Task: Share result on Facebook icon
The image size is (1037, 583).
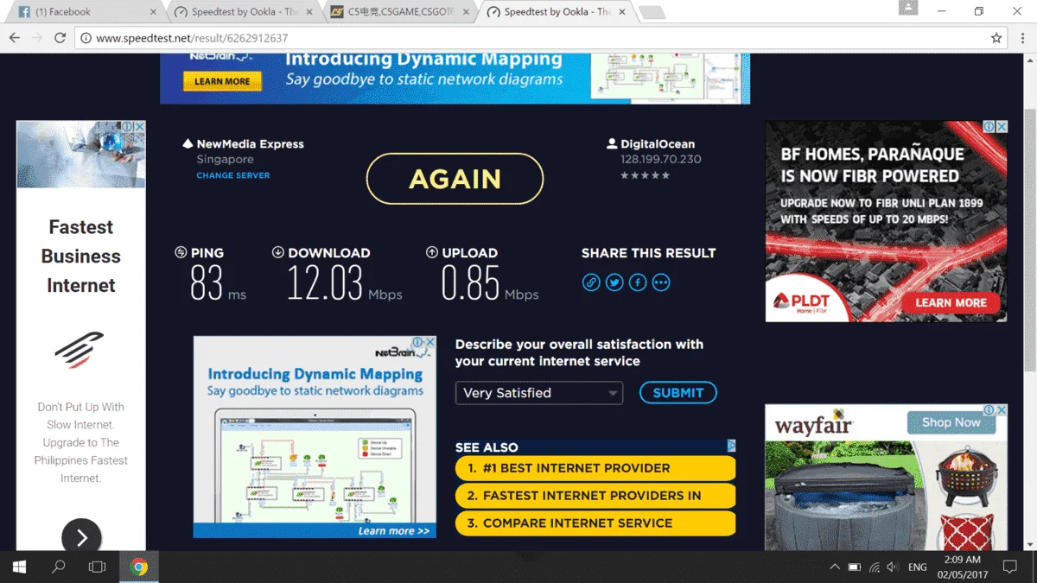Action: 638,282
